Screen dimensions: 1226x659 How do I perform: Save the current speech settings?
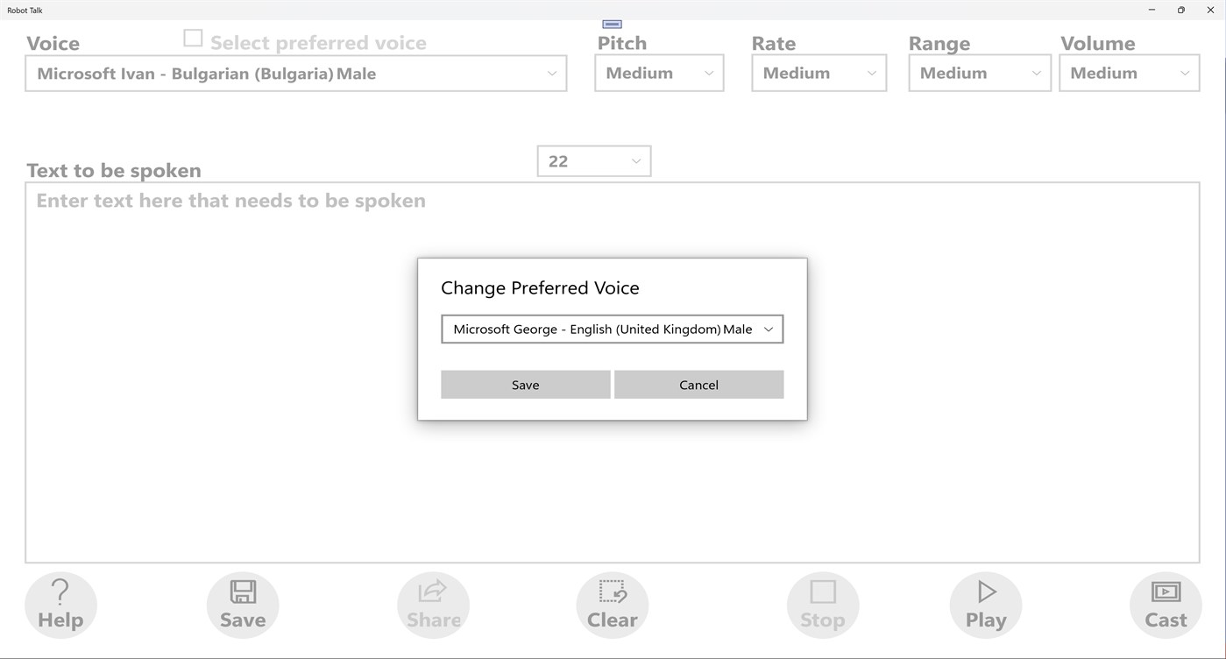[x=242, y=604]
